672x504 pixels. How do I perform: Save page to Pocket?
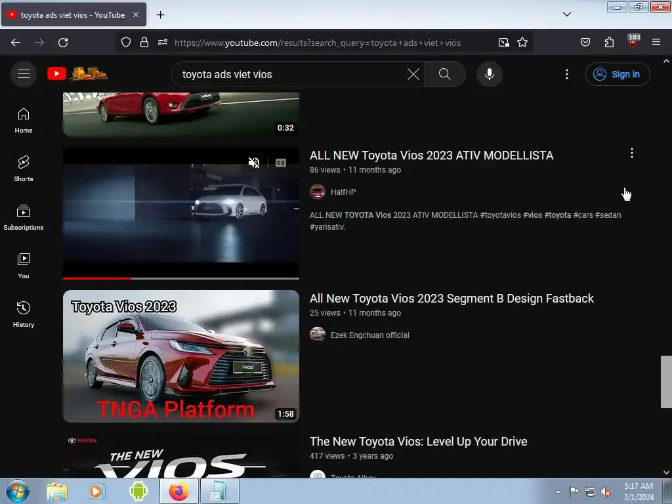(585, 43)
